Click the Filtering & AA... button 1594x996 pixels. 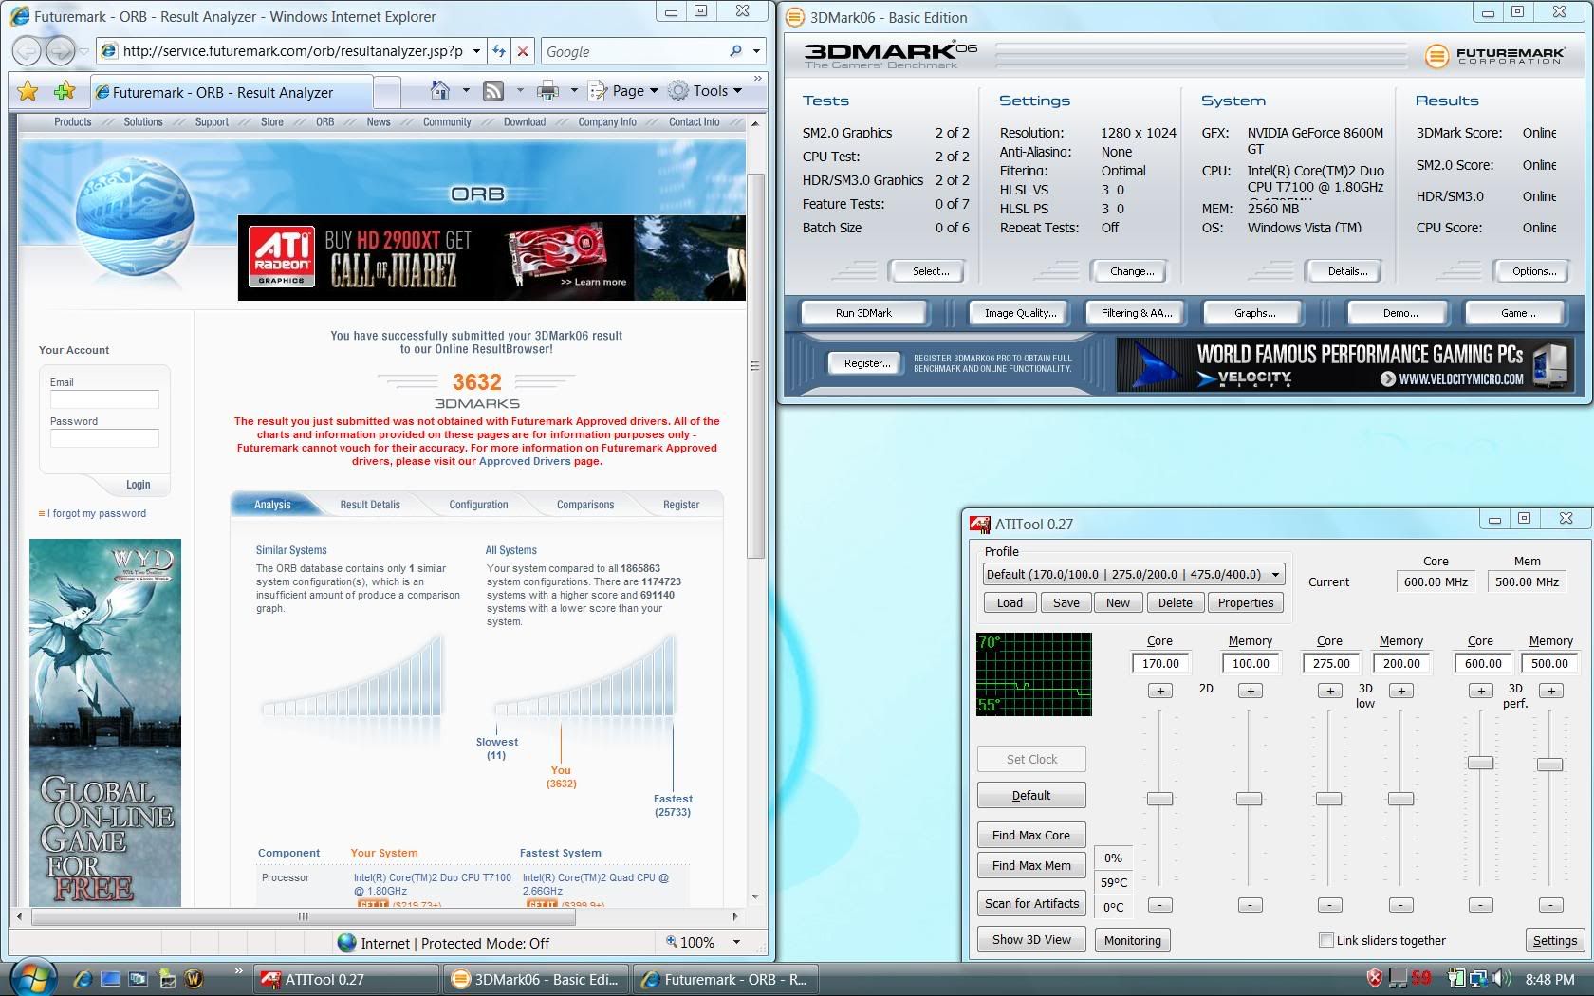[x=1136, y=313]
